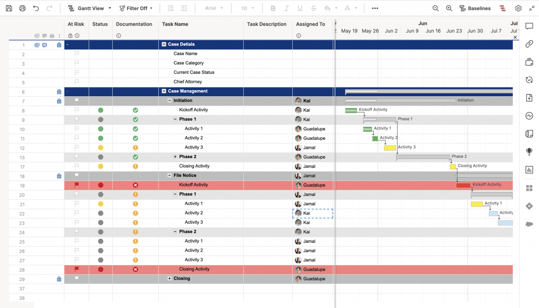The height and width of the screenshot is (308, 539).
Task: Click the red Kickoff Activity Gantt bar
Action: pyautogui.click(x=463, y=185)
